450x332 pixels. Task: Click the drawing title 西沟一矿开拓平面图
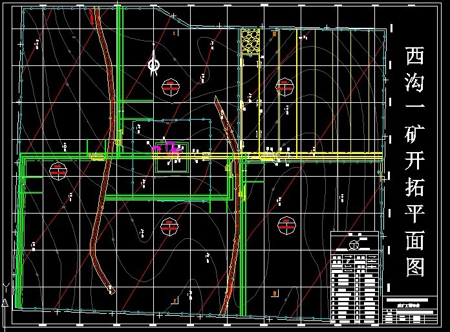[x=414, y=162]
